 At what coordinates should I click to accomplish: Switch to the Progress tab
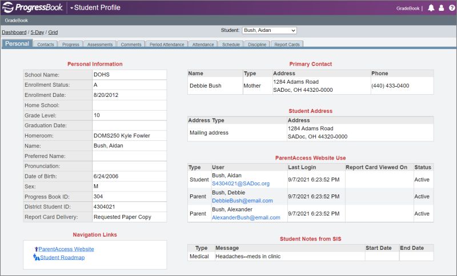click(x=71, y=44)
